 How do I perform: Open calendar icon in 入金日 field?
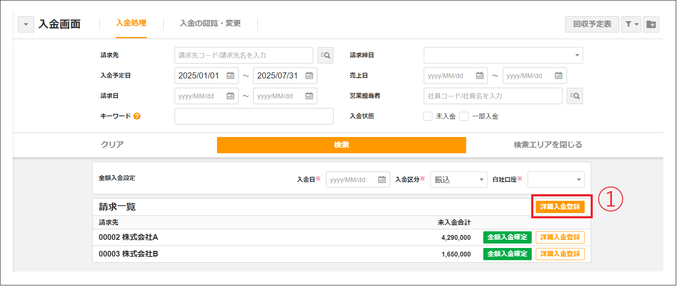coord(382,180)
